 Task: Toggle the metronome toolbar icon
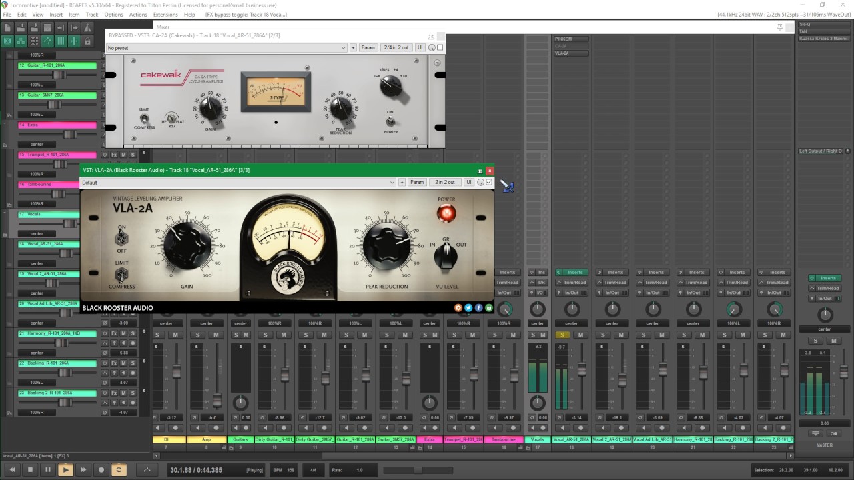(88, 28)
